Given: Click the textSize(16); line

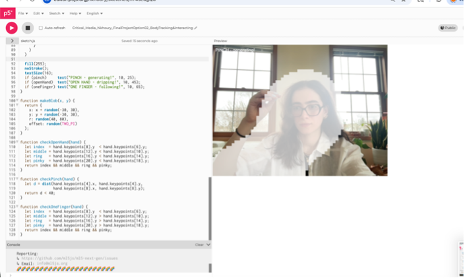Looking at the screenshot, I should point(38,73).
